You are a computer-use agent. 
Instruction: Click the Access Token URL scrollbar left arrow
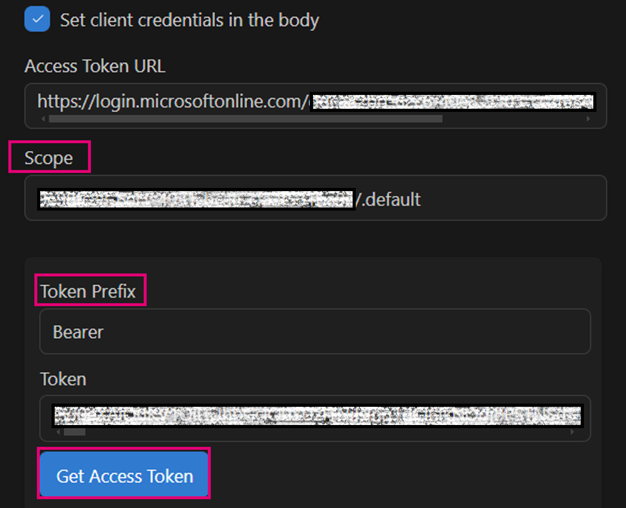click(x=43, y=118)
